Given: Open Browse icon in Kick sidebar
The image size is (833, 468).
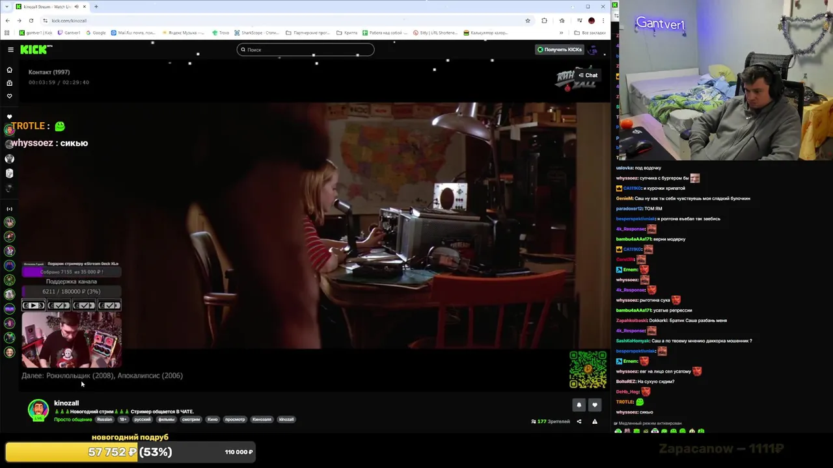Looking at the screenshot, I should coord(9,83).
